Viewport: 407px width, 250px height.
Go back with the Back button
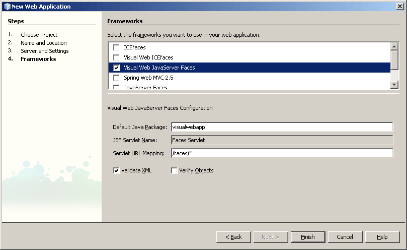(233, 237)
